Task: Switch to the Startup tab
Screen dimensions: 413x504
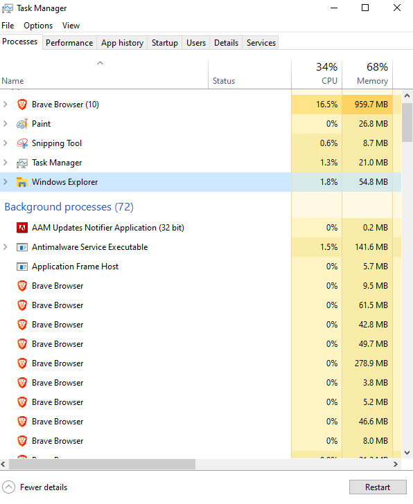Action: (165, 43)
